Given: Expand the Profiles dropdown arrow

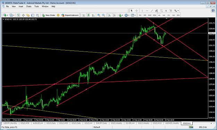Looking at the screenshot, I should (x=14, y=15).
